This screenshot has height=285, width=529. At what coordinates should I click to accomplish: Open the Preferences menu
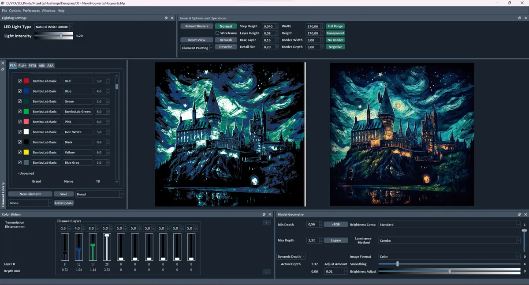(31, 11)
